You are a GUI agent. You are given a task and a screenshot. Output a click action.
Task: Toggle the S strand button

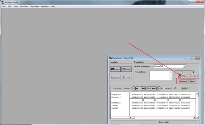[159, 88]
